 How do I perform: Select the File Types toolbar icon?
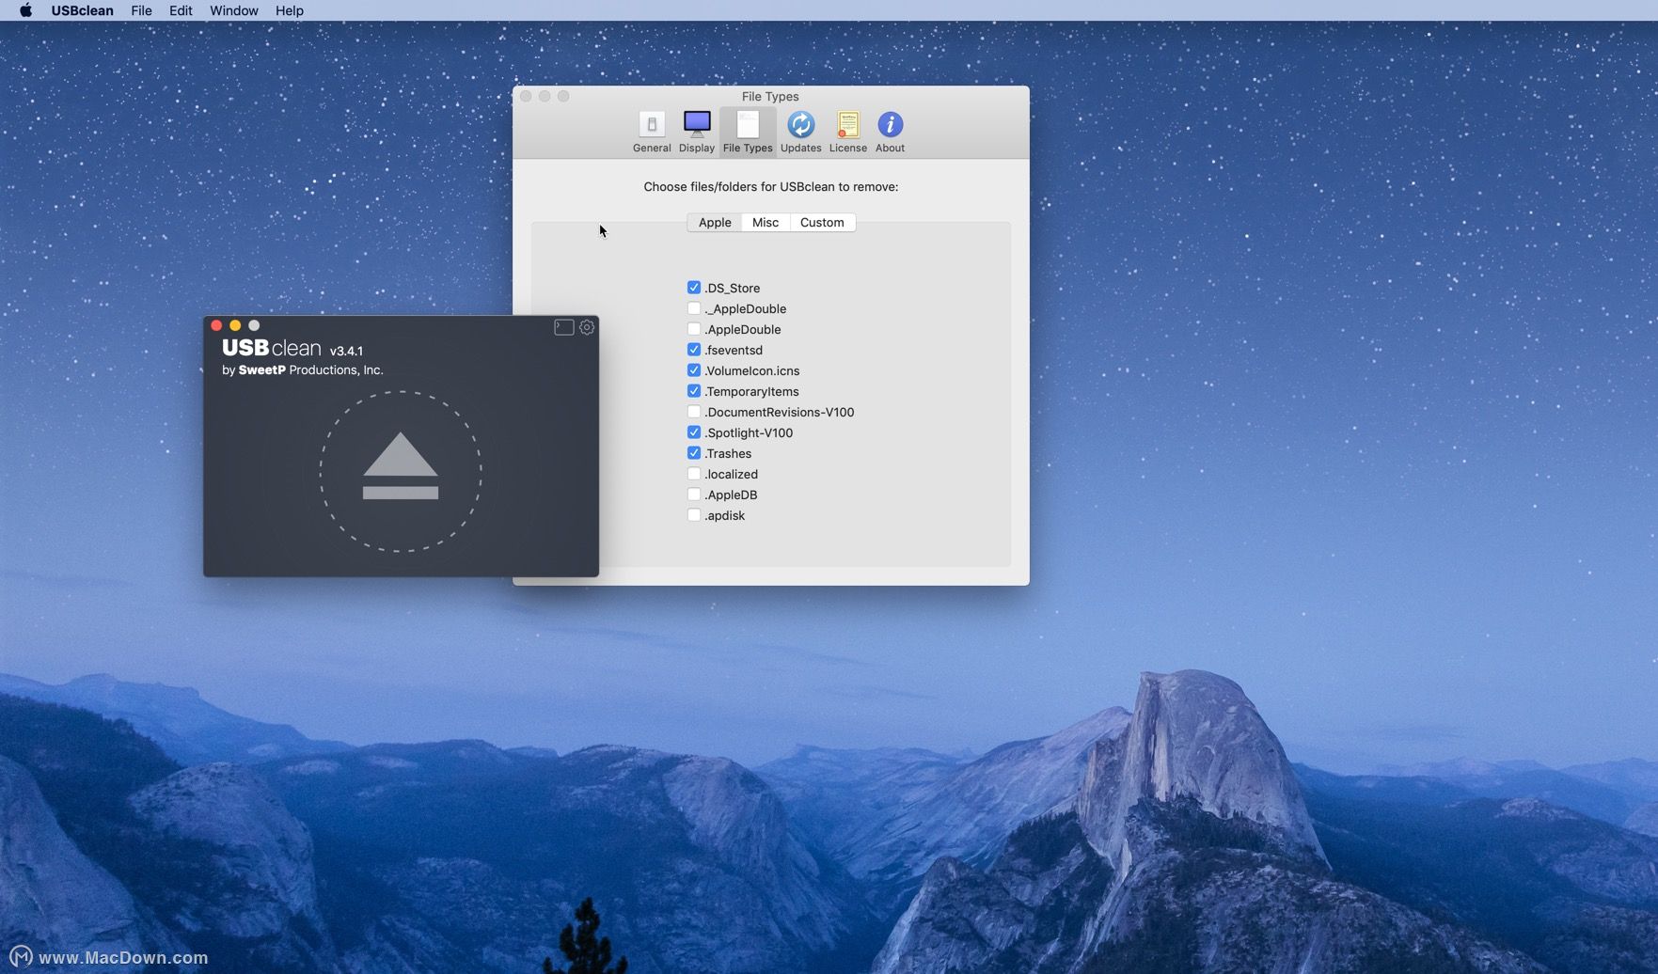click(748, 132)
